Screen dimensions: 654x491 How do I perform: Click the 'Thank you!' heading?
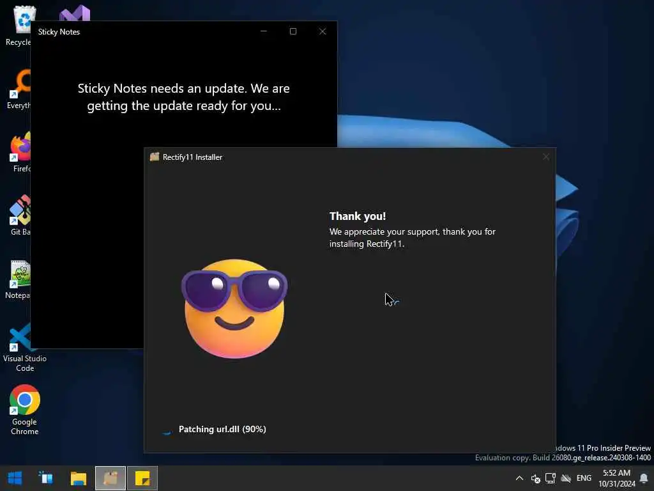click(x=358, y=216)
